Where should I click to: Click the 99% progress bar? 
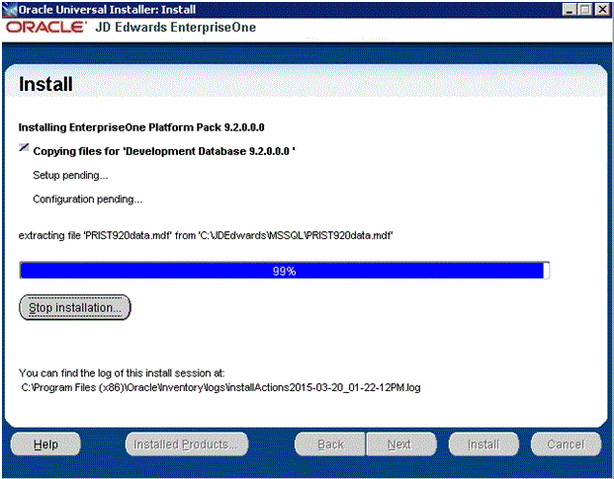285,271
